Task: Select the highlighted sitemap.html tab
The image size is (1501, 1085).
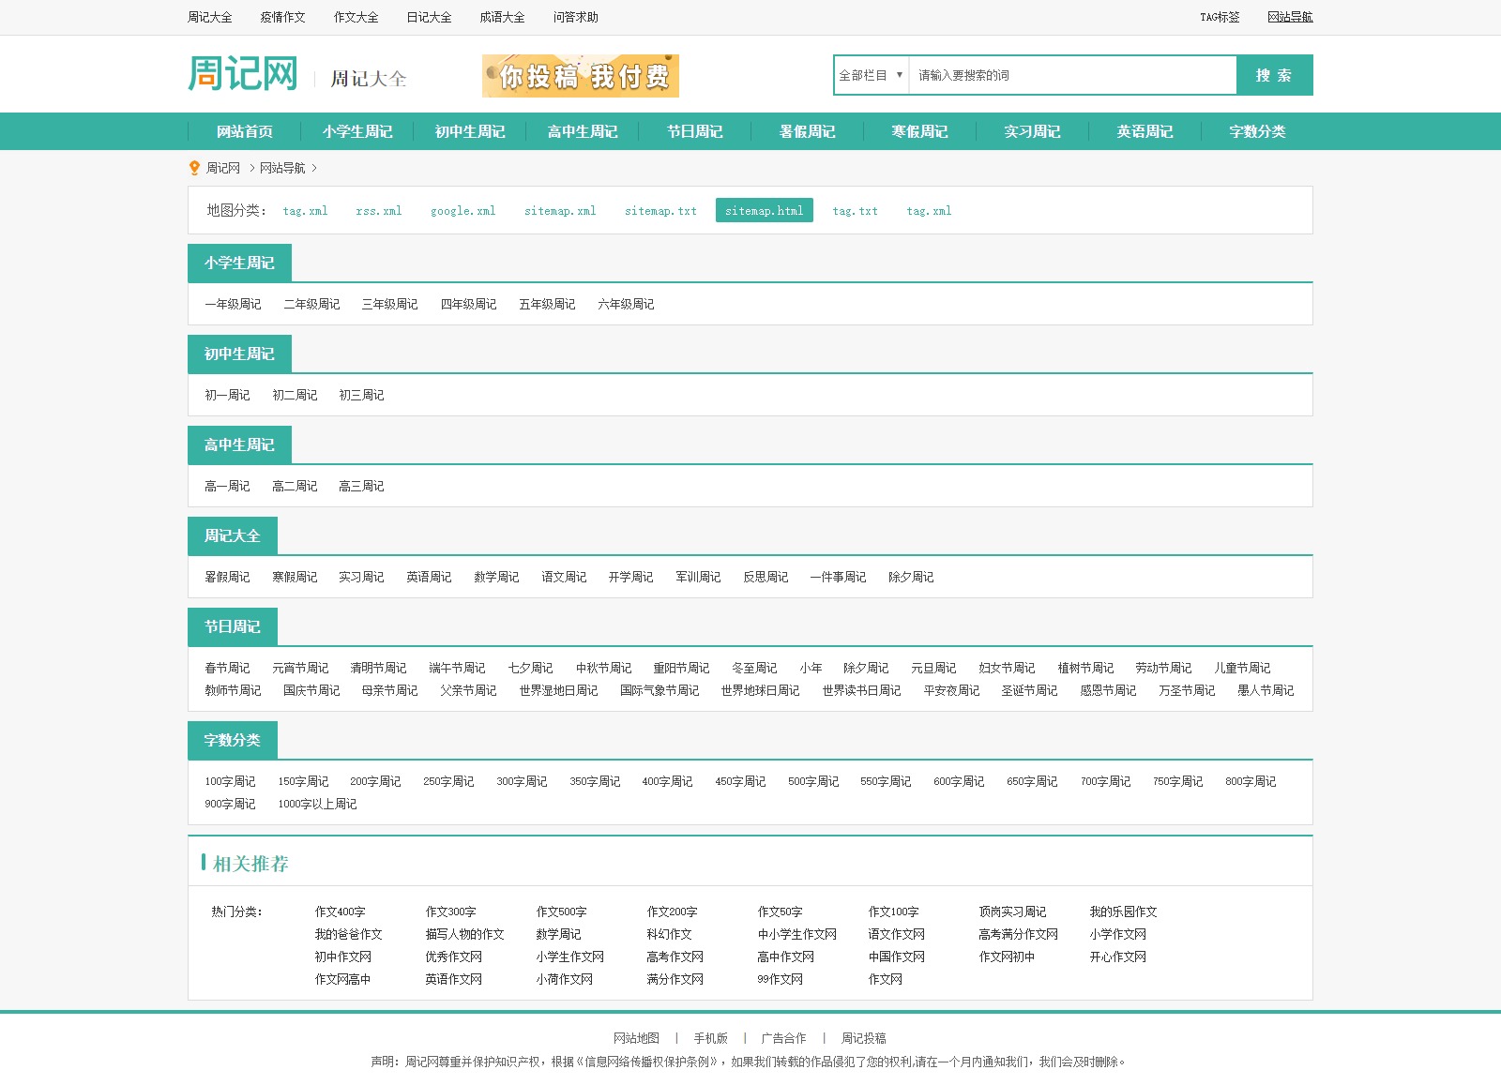Action: pos(764,211)
